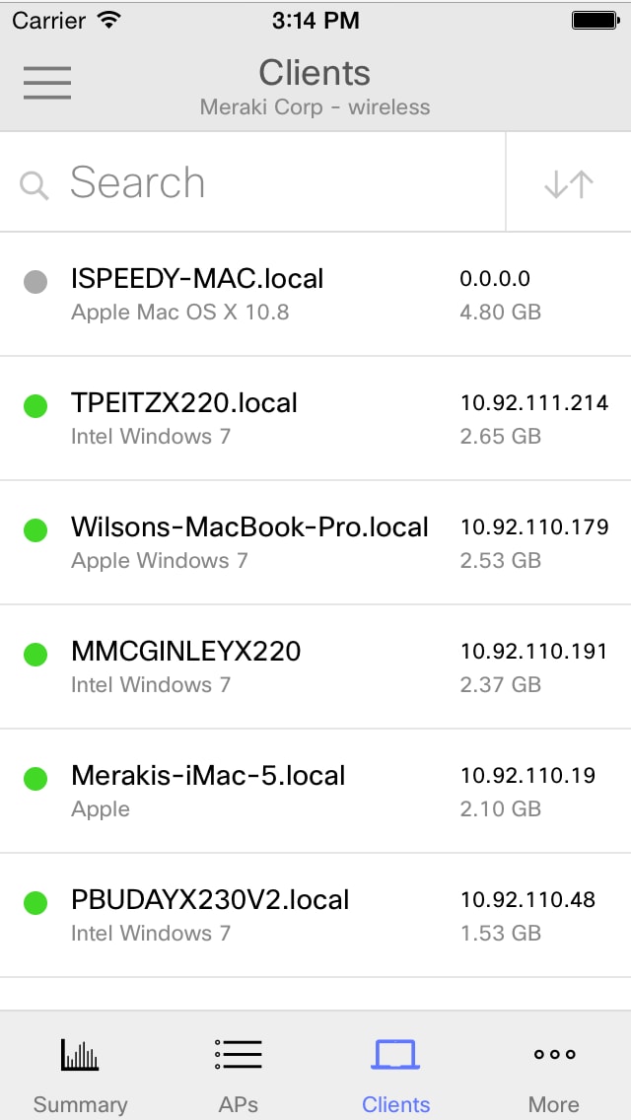Select the APs list icon
The width and height of the screenshot is (631, 1120).
(x=238, y=1054)
